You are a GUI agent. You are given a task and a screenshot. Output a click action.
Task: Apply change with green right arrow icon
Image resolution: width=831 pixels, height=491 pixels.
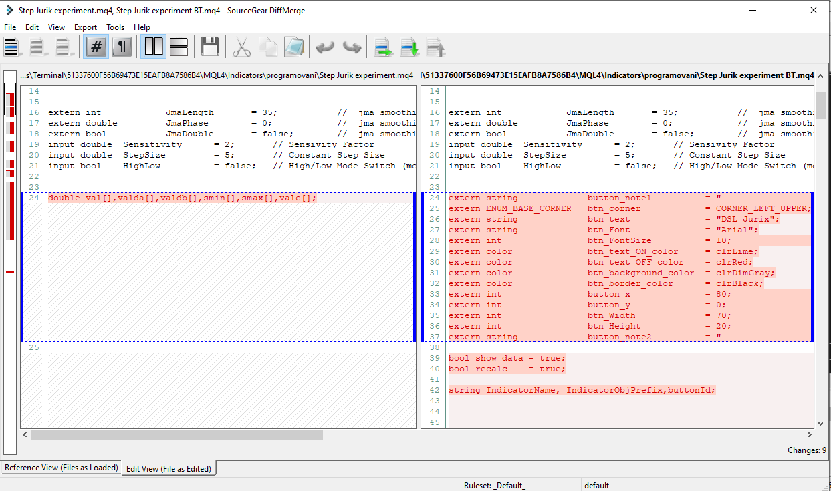click(382, 47)
